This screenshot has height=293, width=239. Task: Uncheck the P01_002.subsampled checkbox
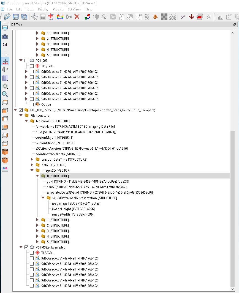pyautogui.click(x=26, y=247)
